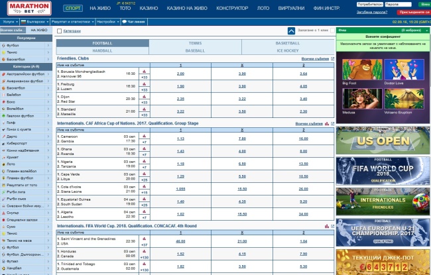Screen dimensions: 431x275
Task: Click the Бокс sport icon in sidebar
Action: 3,102
